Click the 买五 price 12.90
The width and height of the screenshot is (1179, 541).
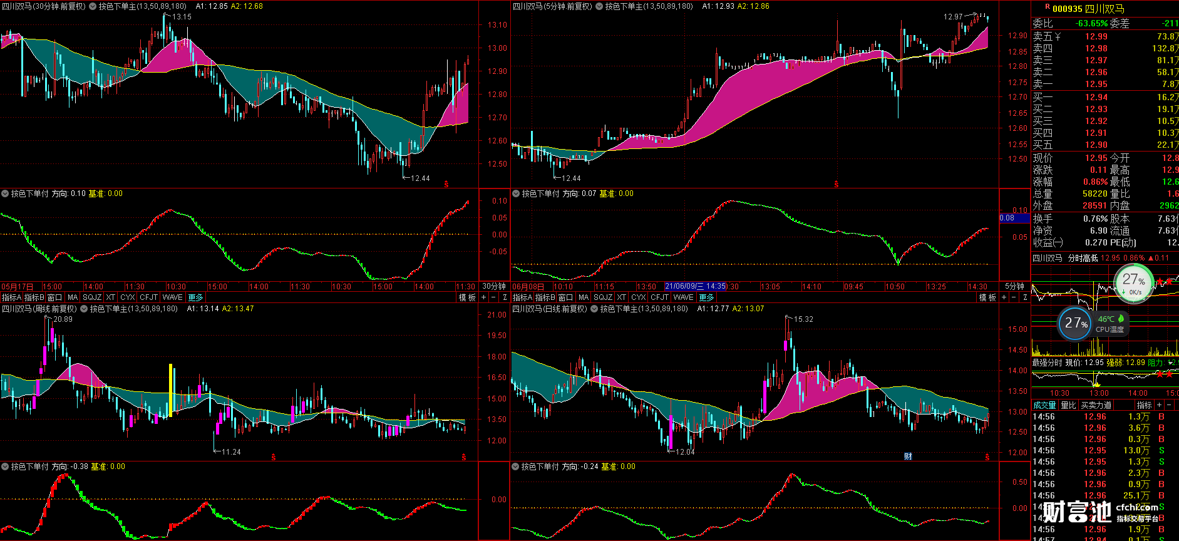click(1096, 145)
